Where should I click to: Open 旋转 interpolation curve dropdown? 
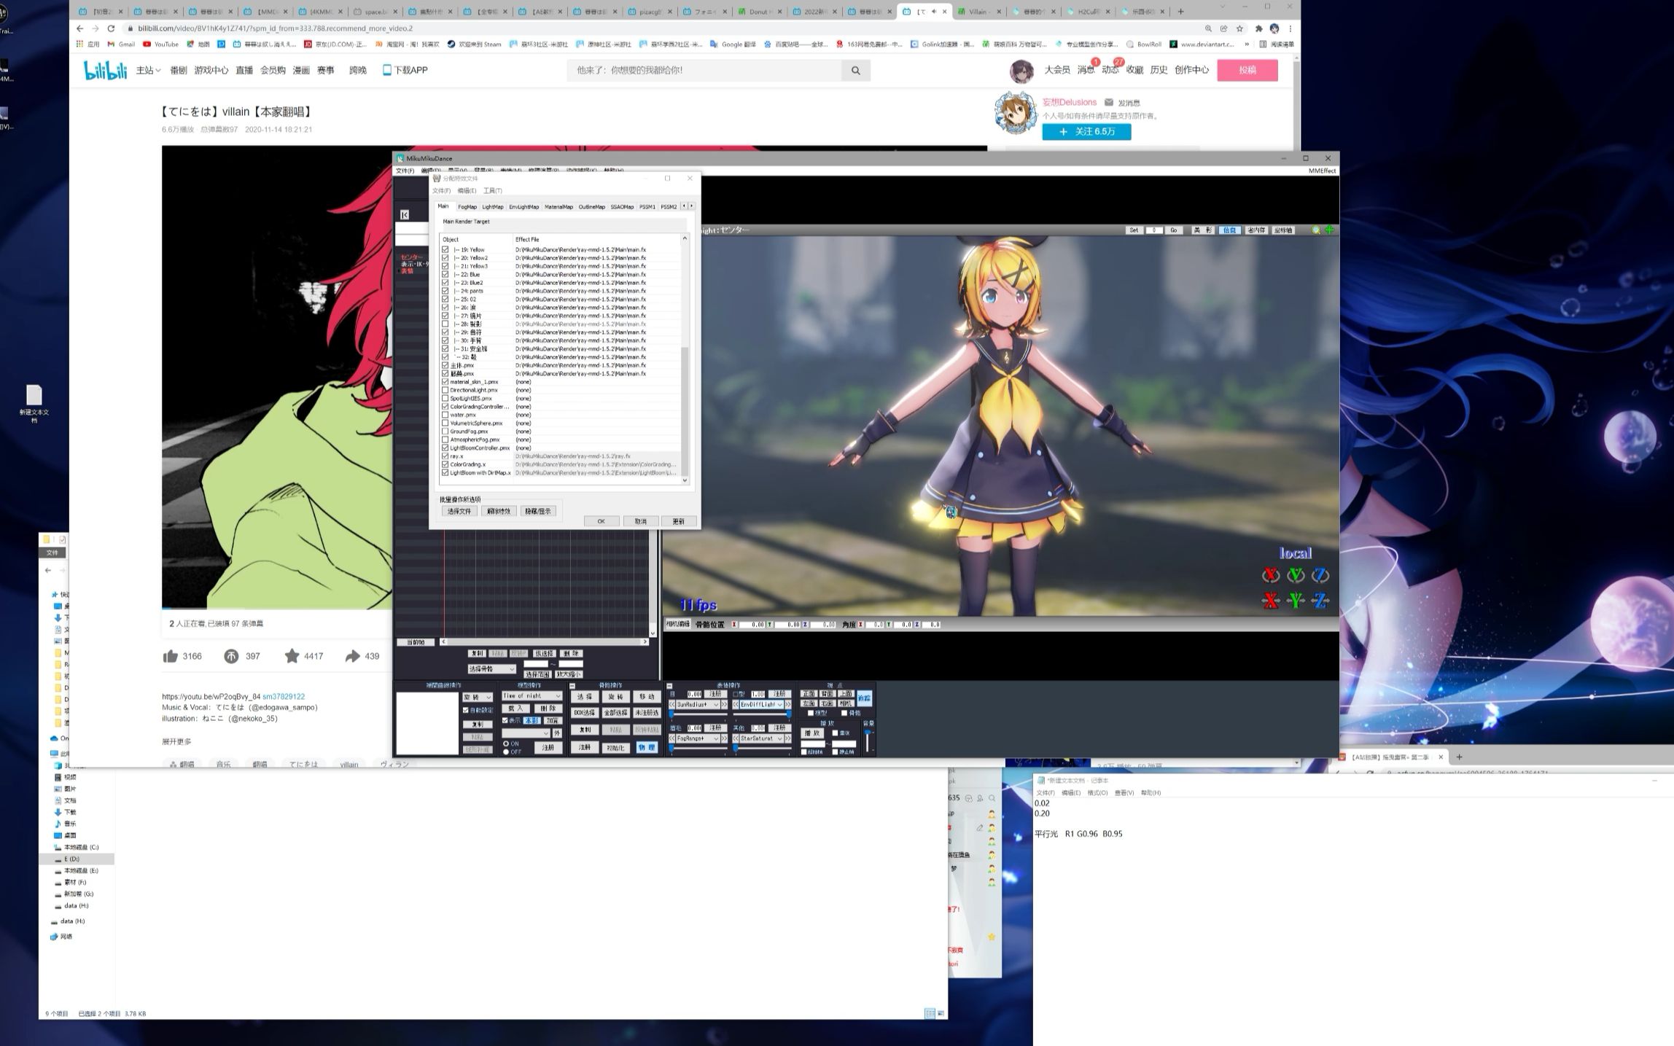(478, 698)
